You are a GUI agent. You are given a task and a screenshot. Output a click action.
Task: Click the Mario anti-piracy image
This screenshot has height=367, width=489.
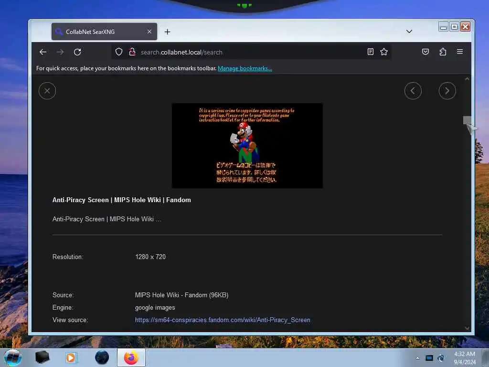tap(247, 146)
